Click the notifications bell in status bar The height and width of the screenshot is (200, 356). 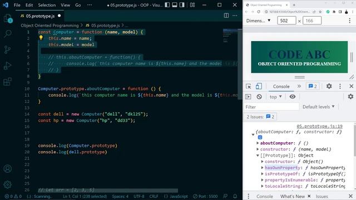pos(235,196)
